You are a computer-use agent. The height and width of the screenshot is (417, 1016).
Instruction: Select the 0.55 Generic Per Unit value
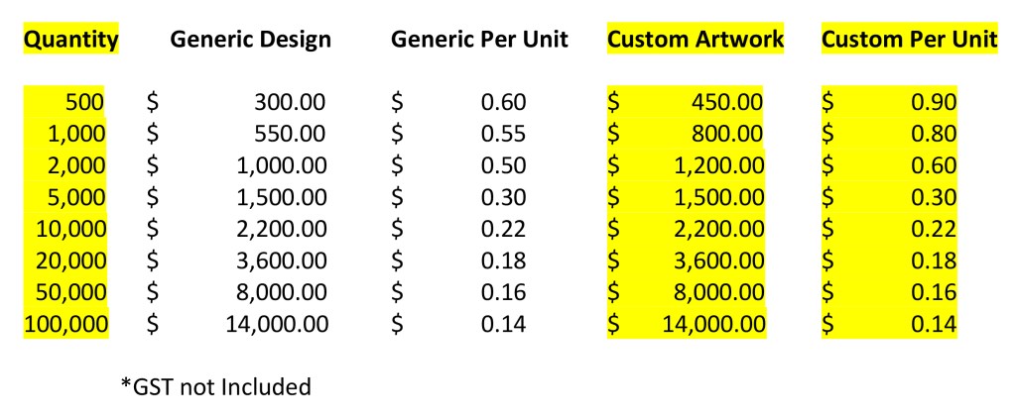click(503, 134)
